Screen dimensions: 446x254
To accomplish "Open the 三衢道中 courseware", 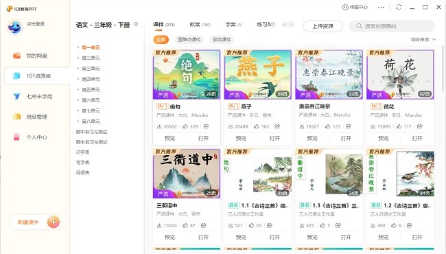I will [x=203, y=238].
